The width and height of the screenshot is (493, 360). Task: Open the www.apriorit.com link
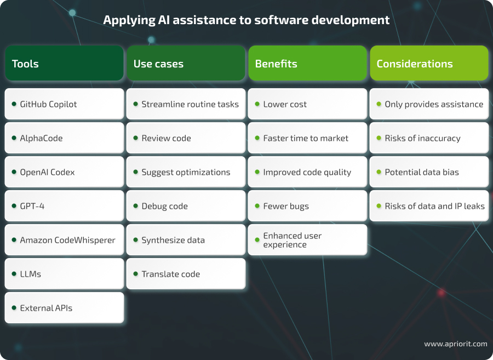pyautogui.click(x=456, y=344)
